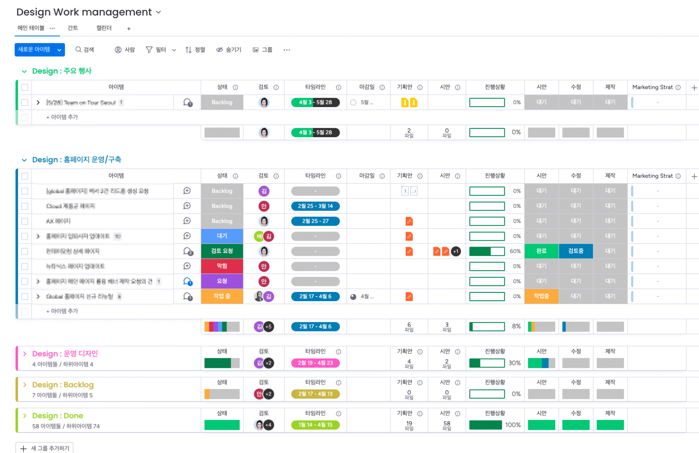Select all items checkbox in 주요 행사 group
This screenshot has width=699, height=453.
(25, 88)
